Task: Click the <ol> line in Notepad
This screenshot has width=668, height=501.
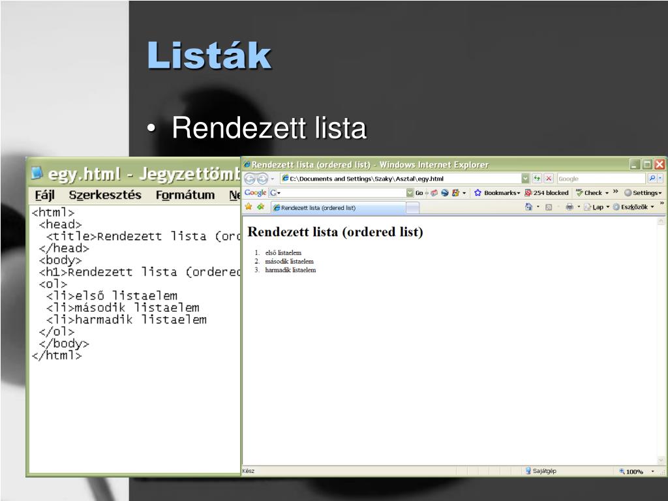Action: pos(53,284)
